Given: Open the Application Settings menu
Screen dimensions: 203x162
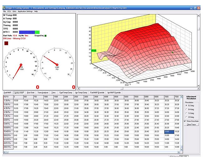Looking at the screenshot, I should (x=25, y=11).
